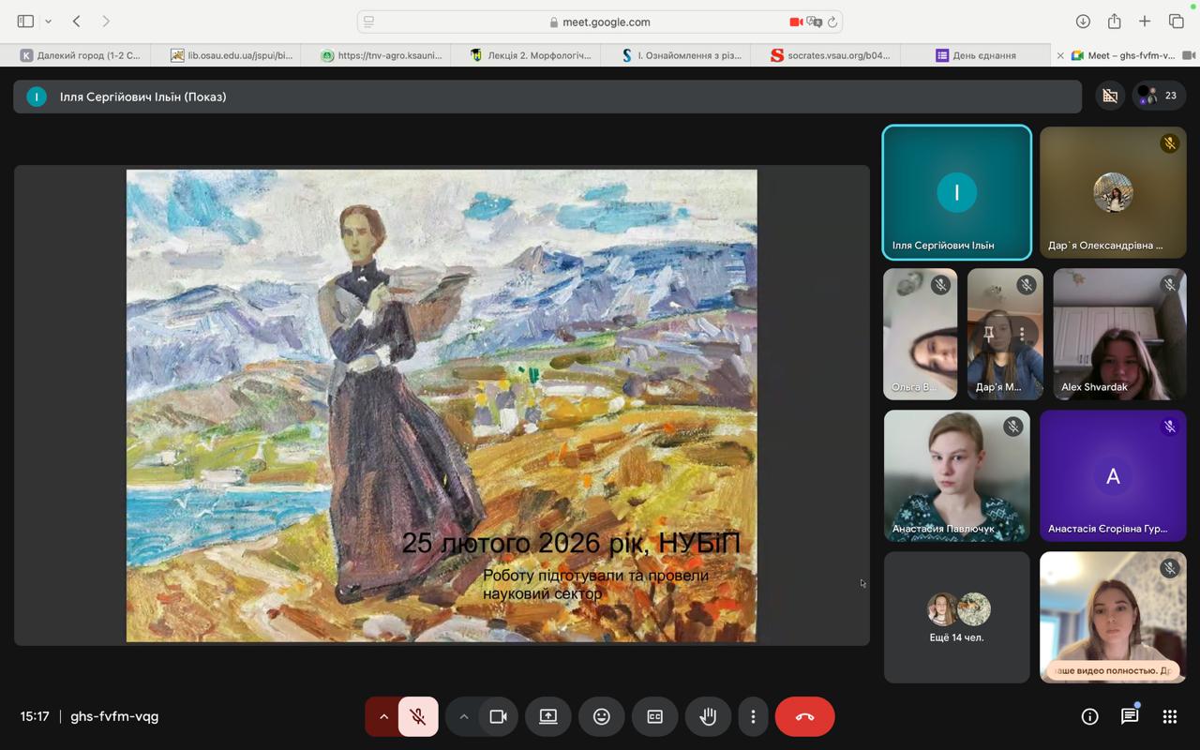Close the Meet – ghs-fvfm tab
Screen dimensions: 1200x750
(x=1060, y=55)
